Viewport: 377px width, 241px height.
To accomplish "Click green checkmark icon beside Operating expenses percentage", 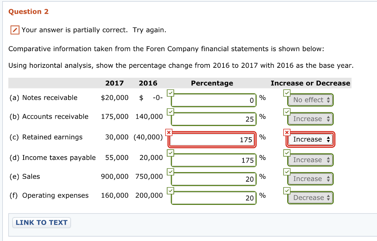I will coord(170,191).
